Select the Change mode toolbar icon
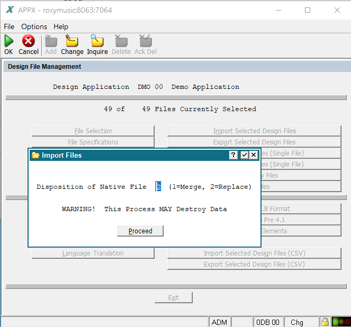Viewport: 351px width, 327px height. tap(72, 41)
